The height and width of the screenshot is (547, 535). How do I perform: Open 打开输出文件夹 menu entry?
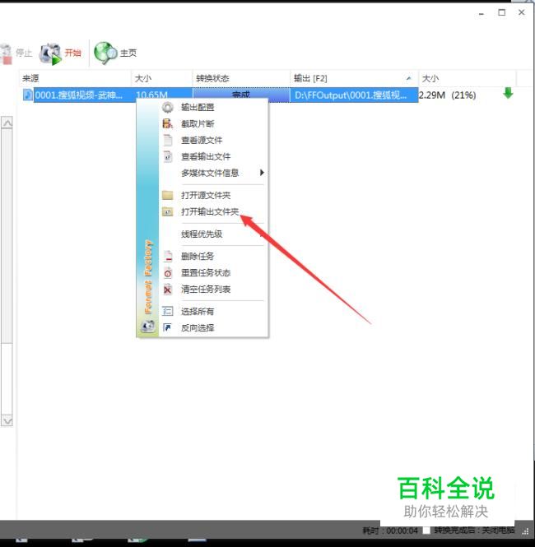coord(210,211)
